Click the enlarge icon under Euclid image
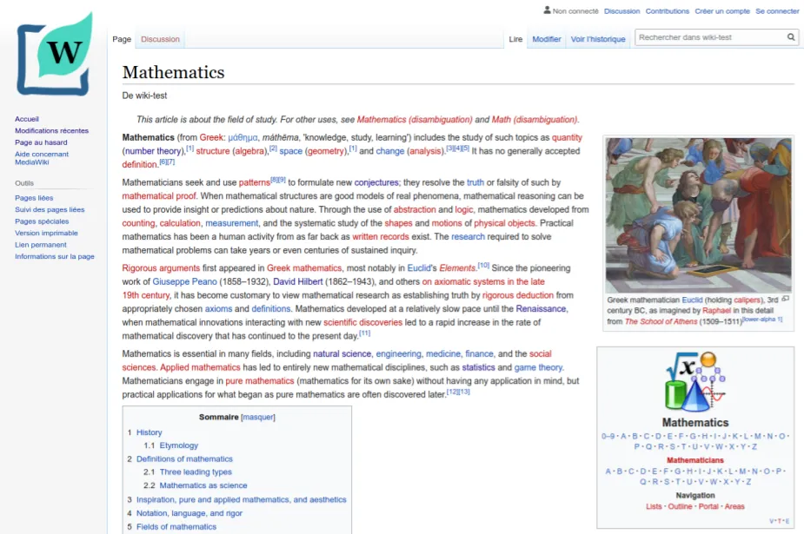Screen dimensions: 804x534 tap(785, 299)
